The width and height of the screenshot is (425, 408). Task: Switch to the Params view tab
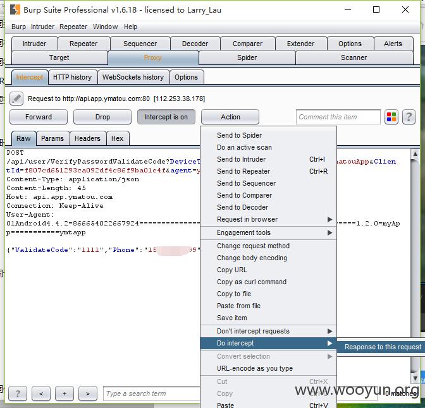[52, 138]
